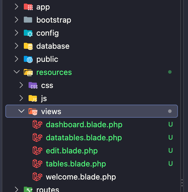Viewport: 188px width, 192px height.
Task: Expand the app folder chevron
Action: pyautogui.click(x=16, y=7)
